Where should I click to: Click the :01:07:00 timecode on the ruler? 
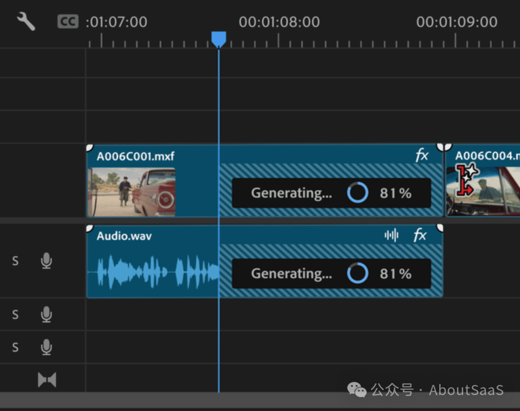[117, 22]
